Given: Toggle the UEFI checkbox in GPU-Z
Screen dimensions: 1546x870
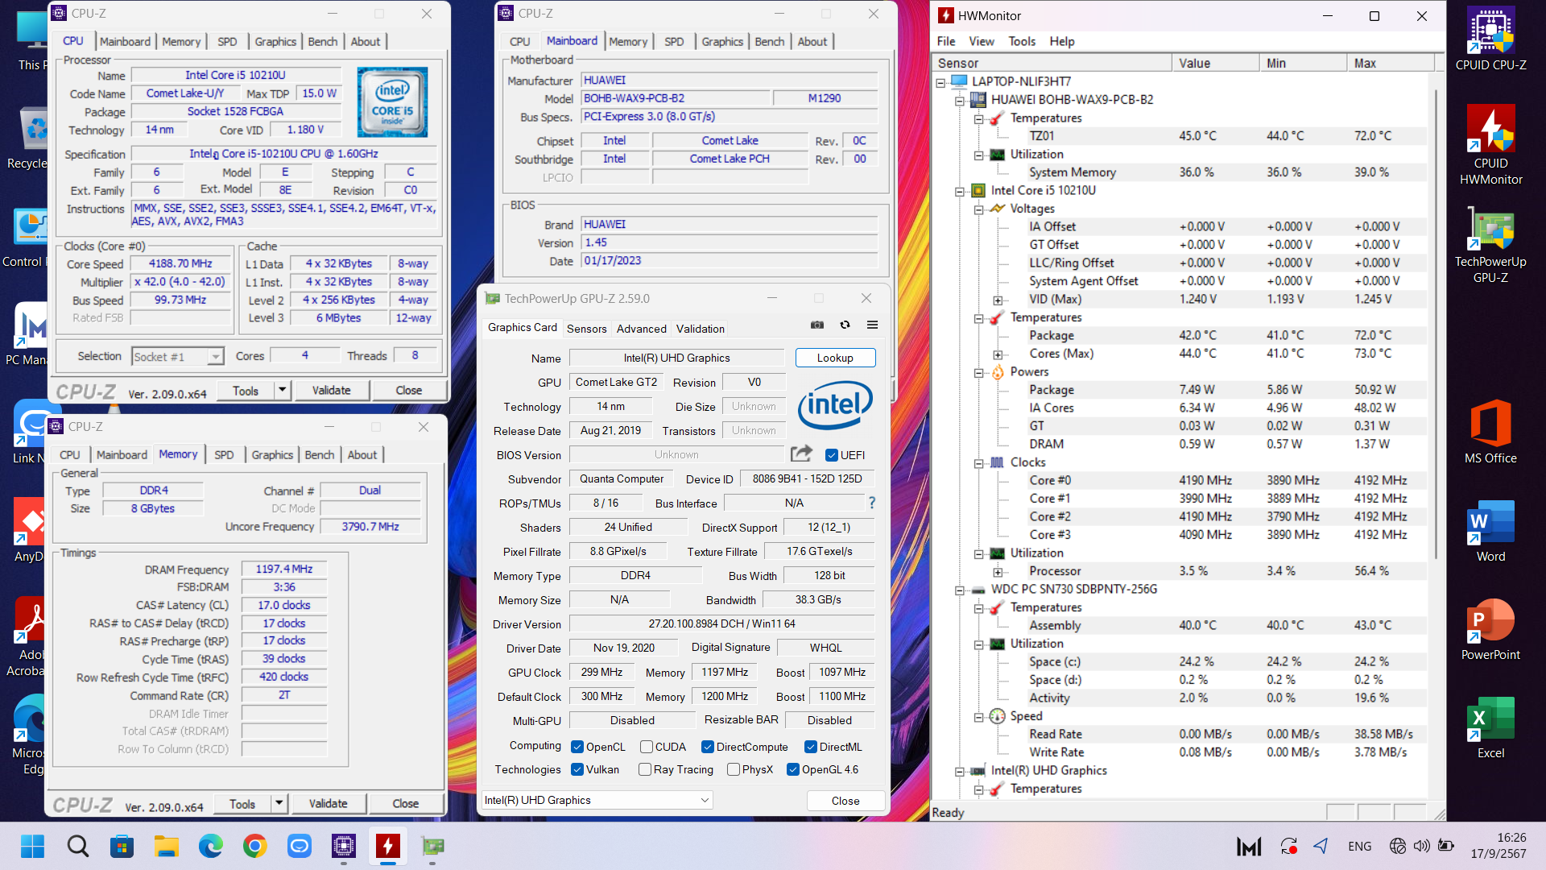Looking at the screenshot, I should pyautogui.click(x=832, y=455).
